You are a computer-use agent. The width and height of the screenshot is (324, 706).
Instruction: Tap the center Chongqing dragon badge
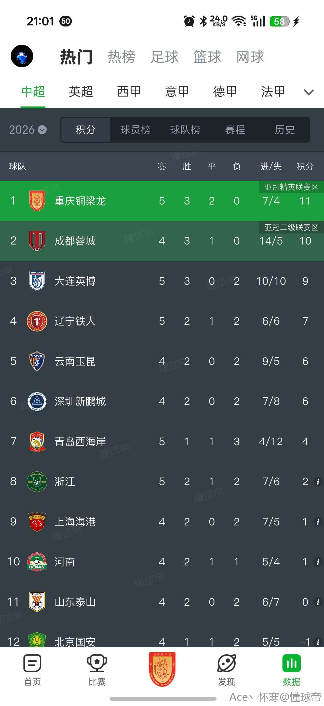click(162, 669)
